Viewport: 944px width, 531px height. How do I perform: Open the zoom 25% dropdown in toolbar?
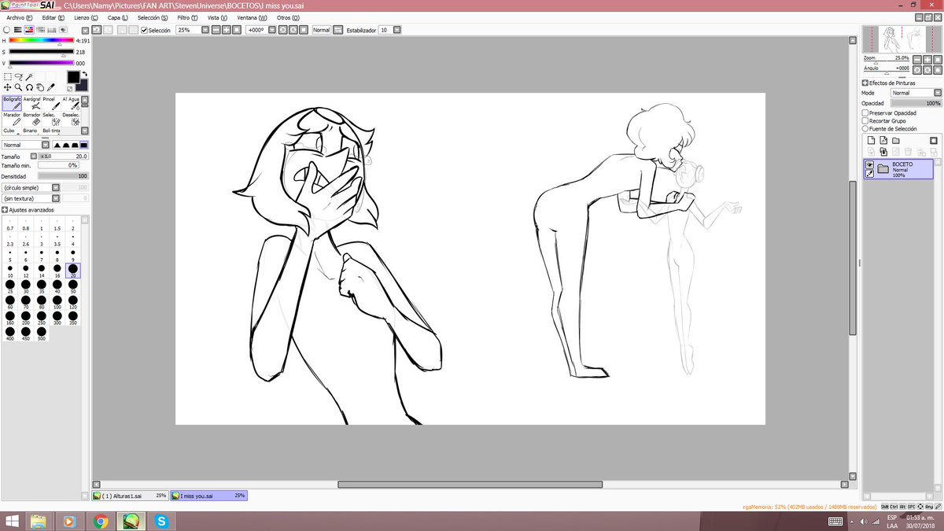point(205,30)
